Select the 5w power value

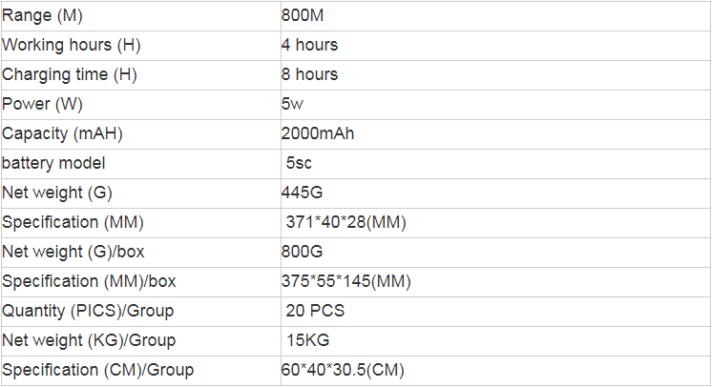(x=292, y=104)
